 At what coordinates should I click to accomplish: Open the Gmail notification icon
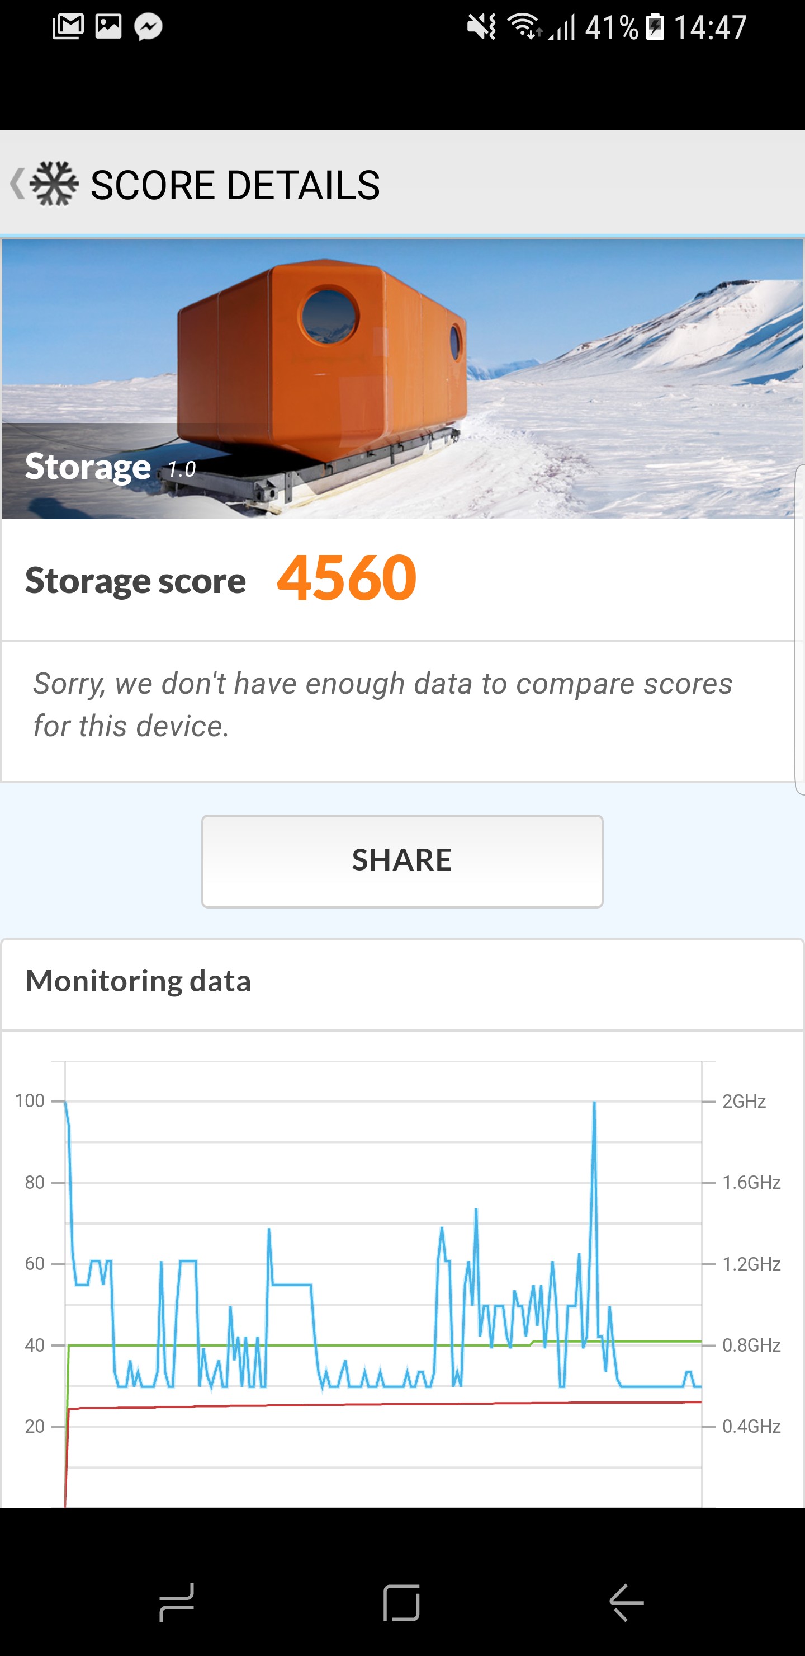[x=68, y=26]
